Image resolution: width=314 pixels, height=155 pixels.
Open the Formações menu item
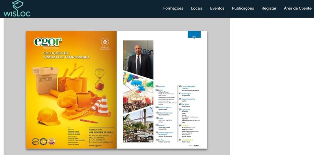[x=173, y=8]
